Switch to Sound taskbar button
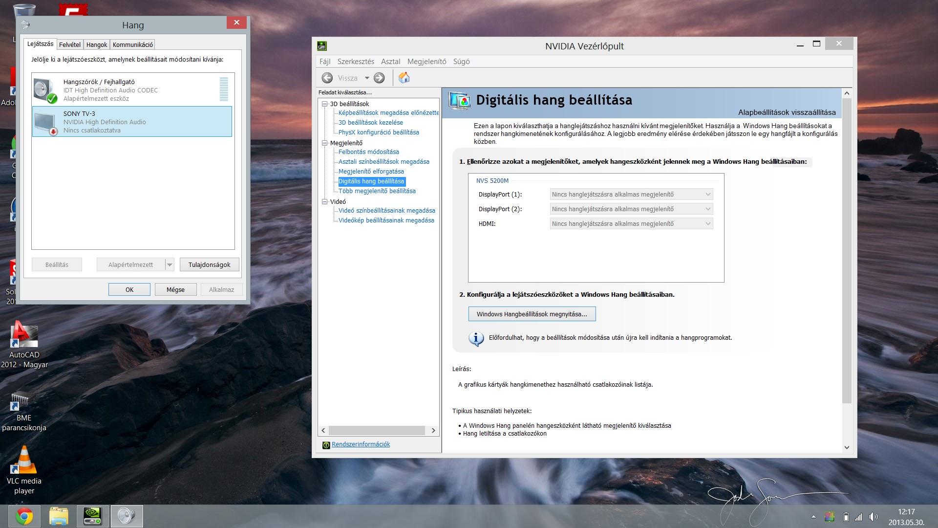This screenshot has height=528, width=938. (127, 516)
